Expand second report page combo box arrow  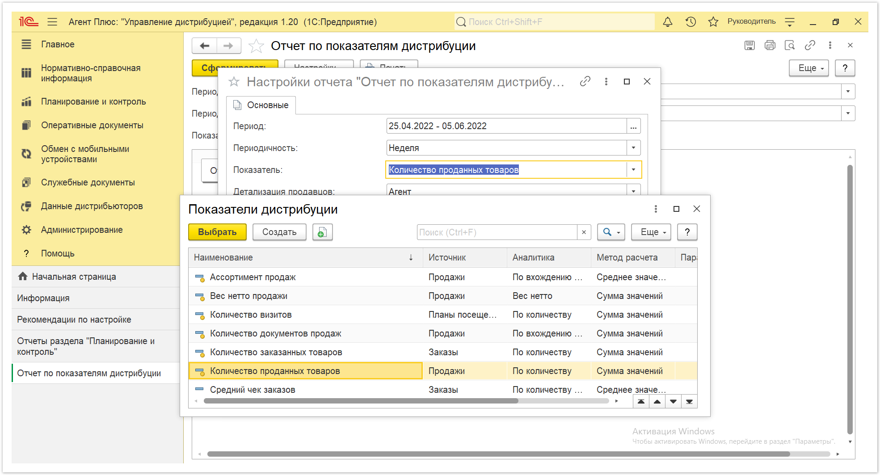click(848, 113)
